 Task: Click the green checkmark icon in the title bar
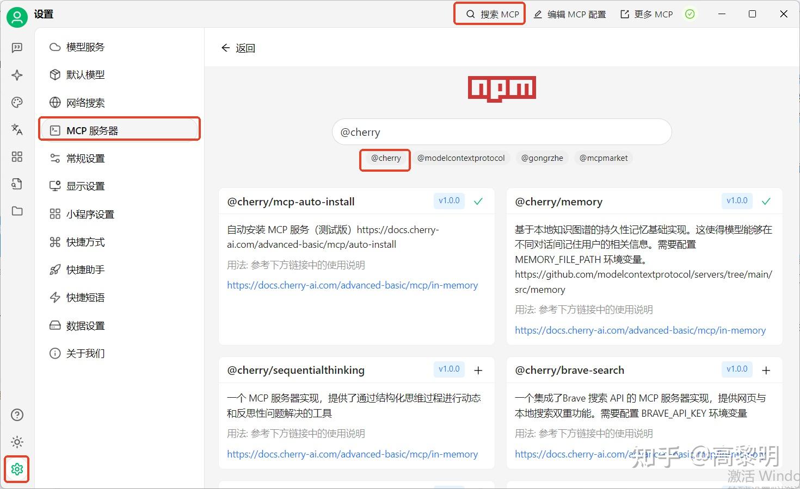(x=690, y=14)
